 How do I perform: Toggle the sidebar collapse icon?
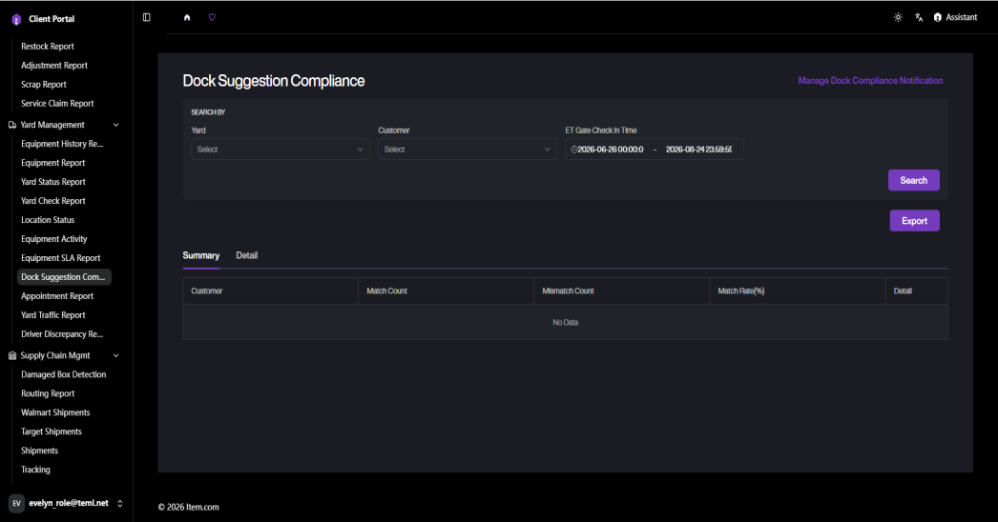146,17
